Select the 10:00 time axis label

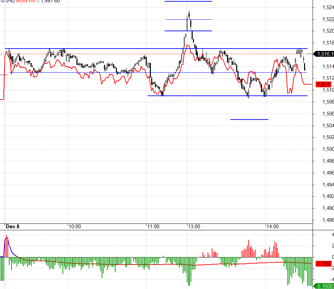75,227
